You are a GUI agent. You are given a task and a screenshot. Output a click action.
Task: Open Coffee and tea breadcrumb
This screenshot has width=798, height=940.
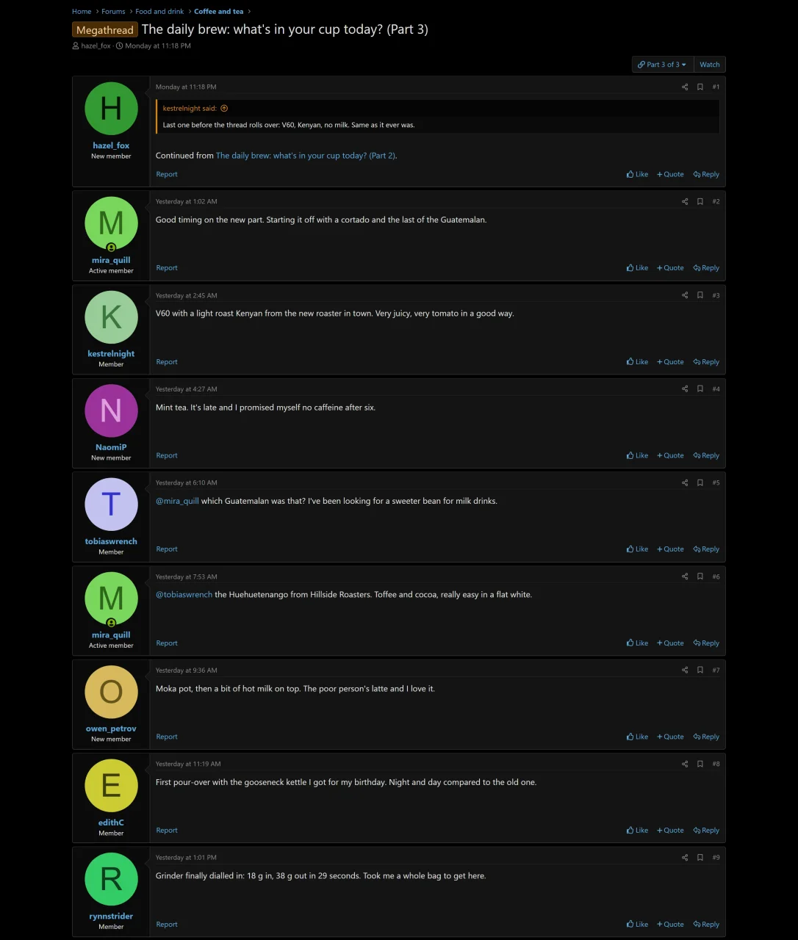(218, 12)
